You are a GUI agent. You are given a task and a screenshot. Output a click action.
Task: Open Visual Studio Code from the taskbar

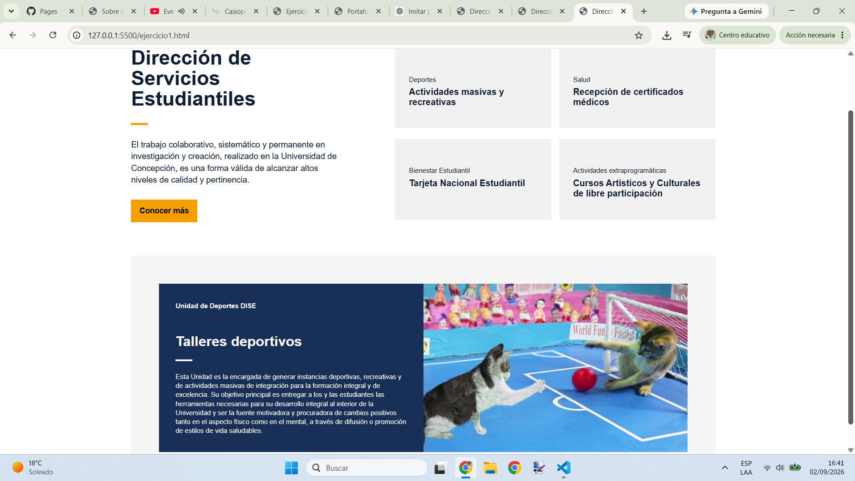(x=563, y=468)
